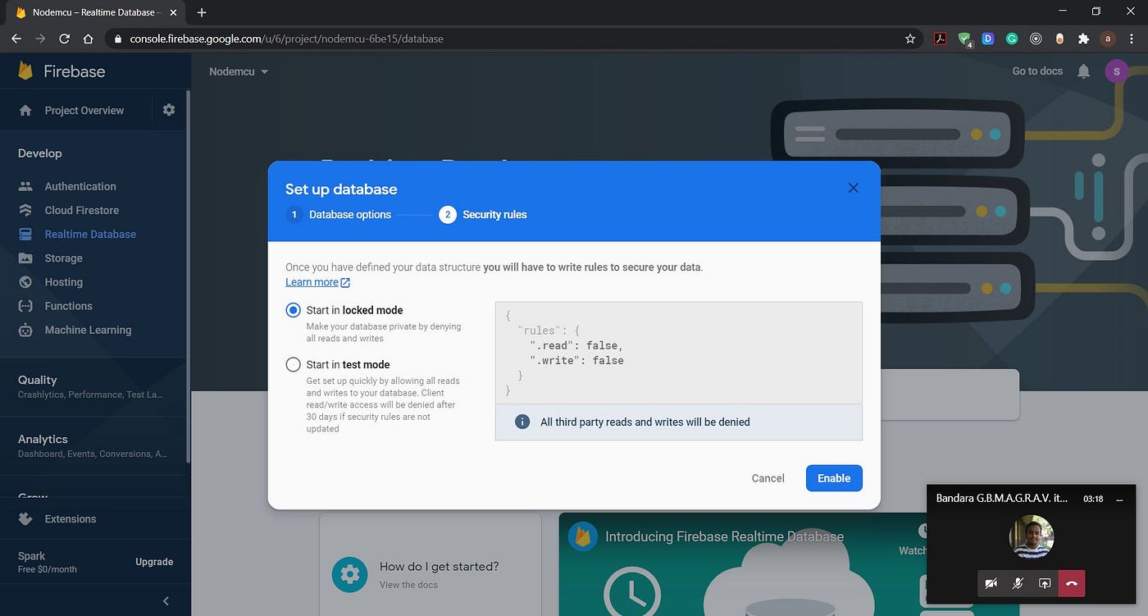The image size is (1148, 616).
Task: Click the Spark plan label
Action: click(x=32, y=555)
